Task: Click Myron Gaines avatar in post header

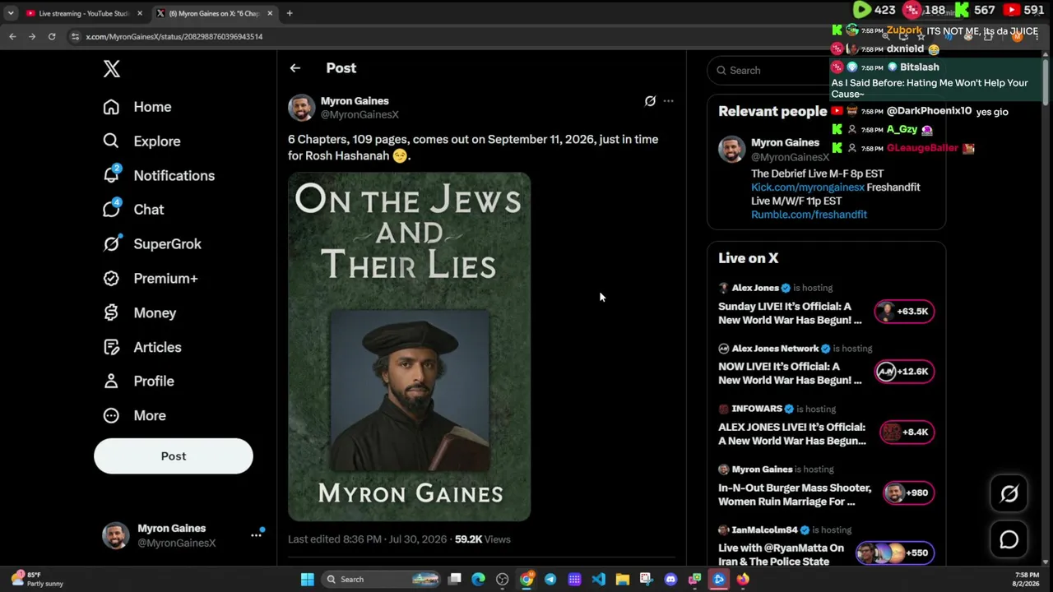Action: point(301,108)
